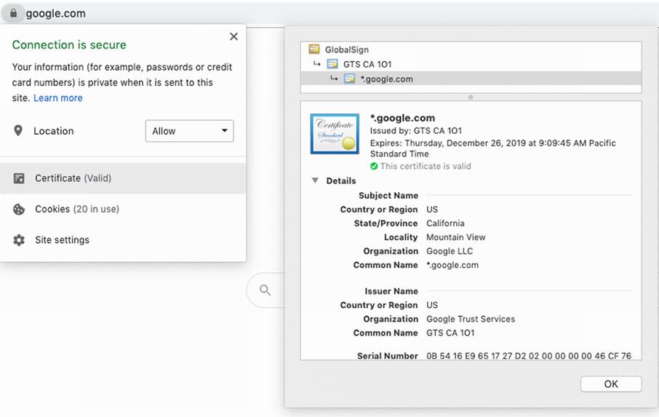Screen dimensions: 659x417
Task: Open Certificate (Valid) menu entry
Action: [73, 178]
